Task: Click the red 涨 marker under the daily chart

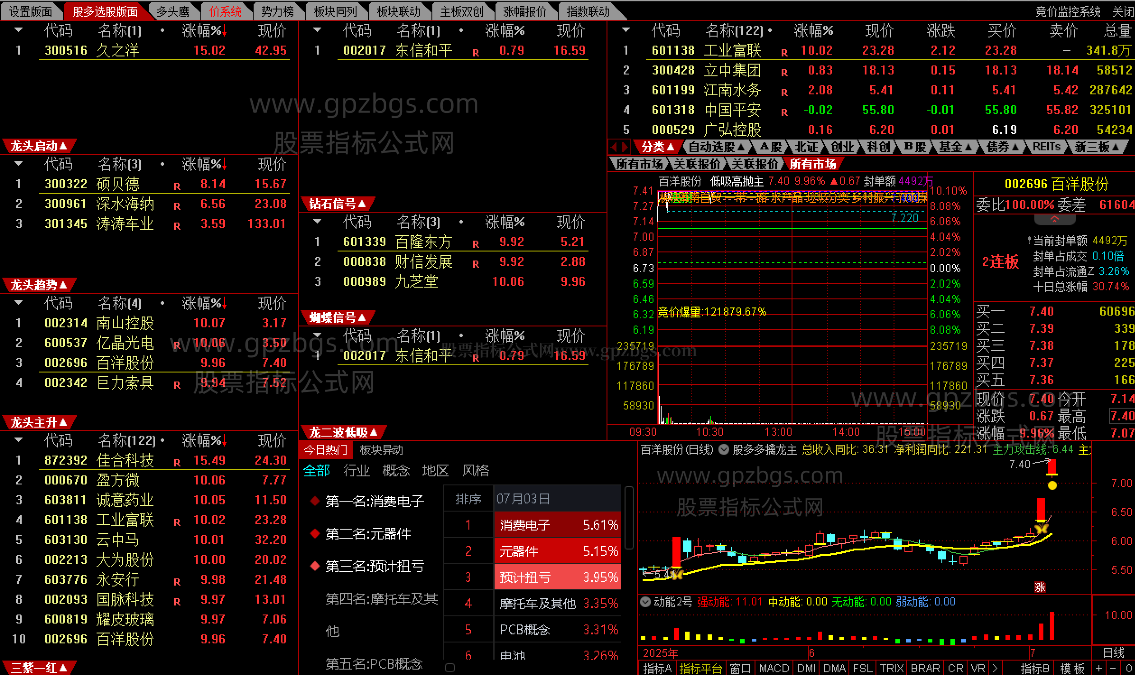Action: pyautogui.click(x=1040, y=587)
